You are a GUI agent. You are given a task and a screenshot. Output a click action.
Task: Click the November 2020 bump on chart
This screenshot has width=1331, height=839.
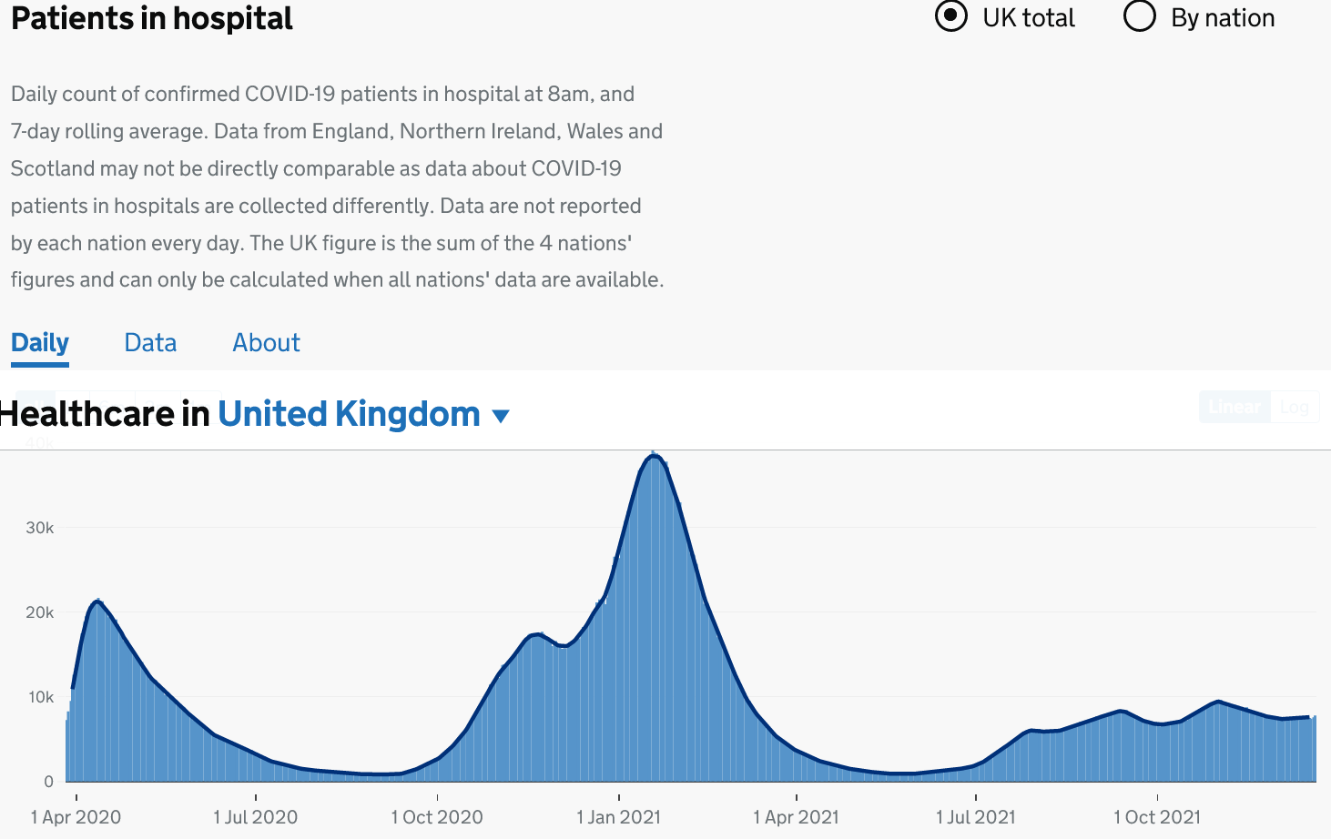pos(537,635)
